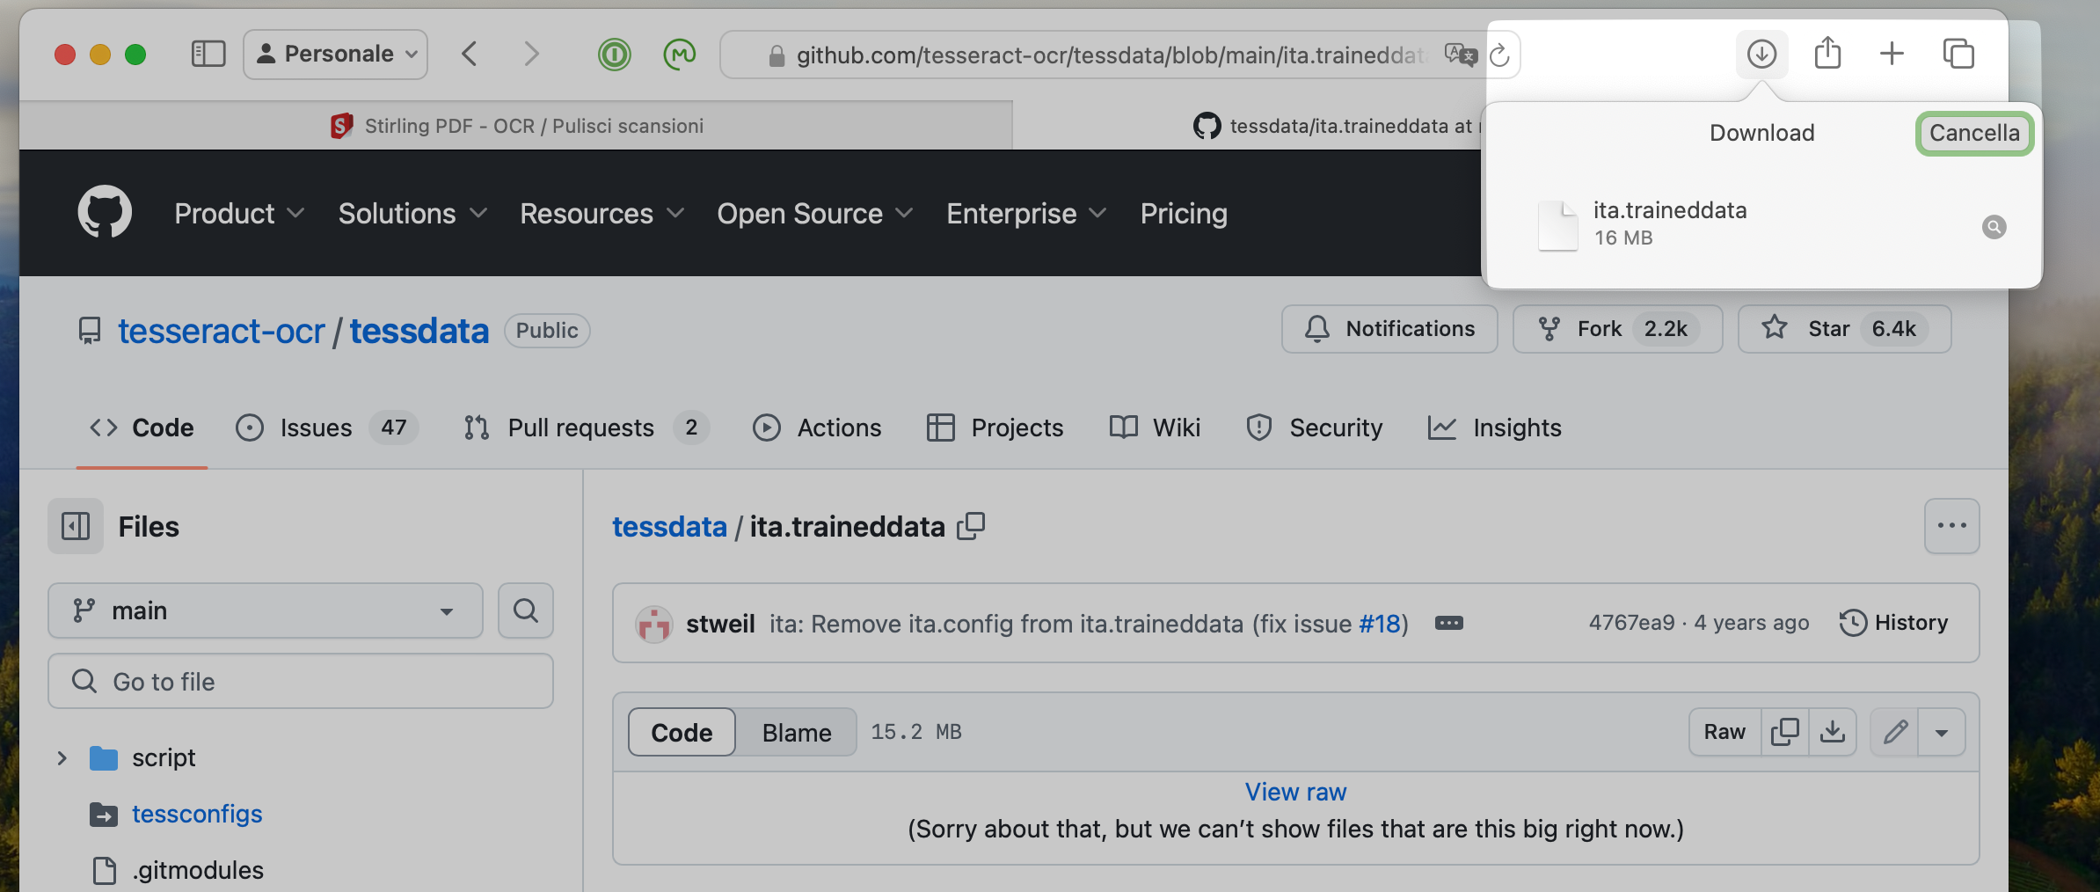2100x892 pixels.
Task: Open the script folder
Action: point(164,757)
